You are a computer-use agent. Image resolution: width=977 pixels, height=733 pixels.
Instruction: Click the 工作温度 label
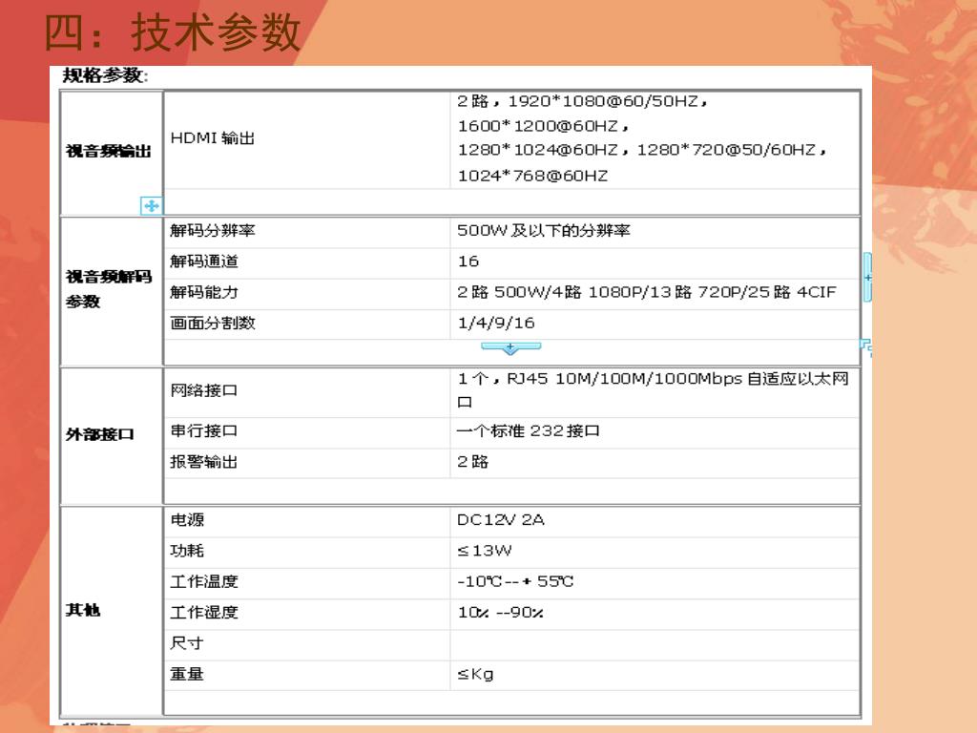pos(204,581)
